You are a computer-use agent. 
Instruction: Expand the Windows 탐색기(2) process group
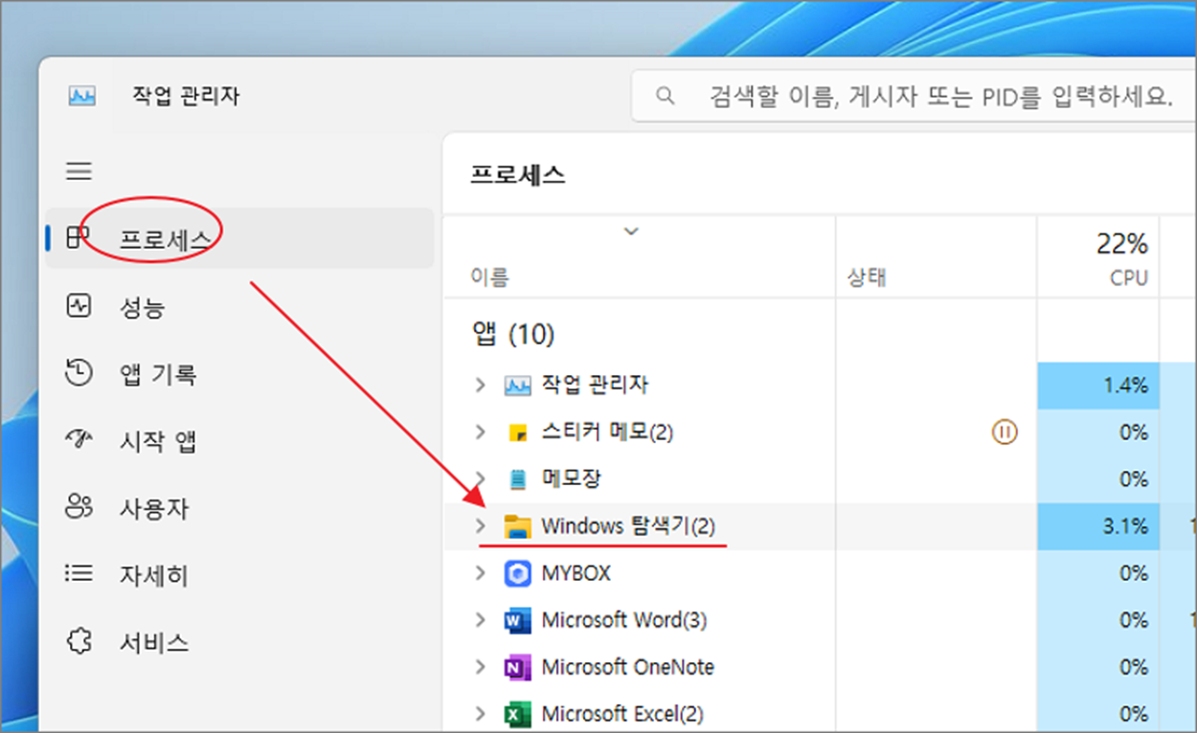[x=481, y=526]
